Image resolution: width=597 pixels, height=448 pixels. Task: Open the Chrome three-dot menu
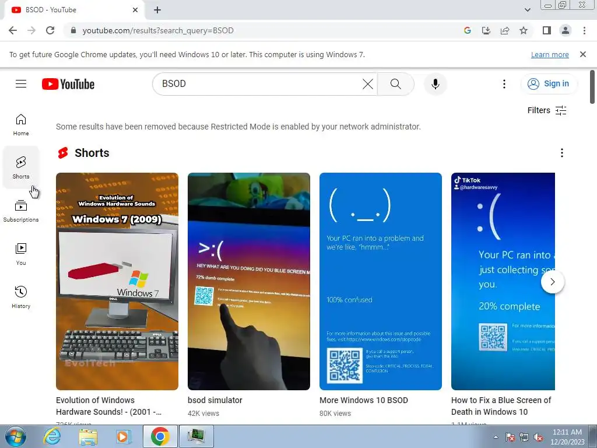pos(584,30)
